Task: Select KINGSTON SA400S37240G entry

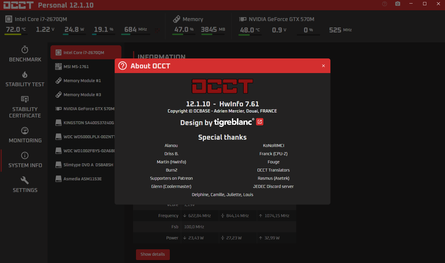Action: tap(83, 123)
